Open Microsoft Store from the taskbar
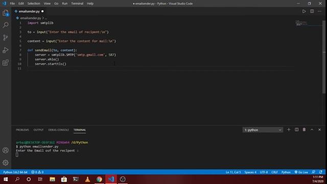Viewport: 327px width, 184px height. coord(64,179)
